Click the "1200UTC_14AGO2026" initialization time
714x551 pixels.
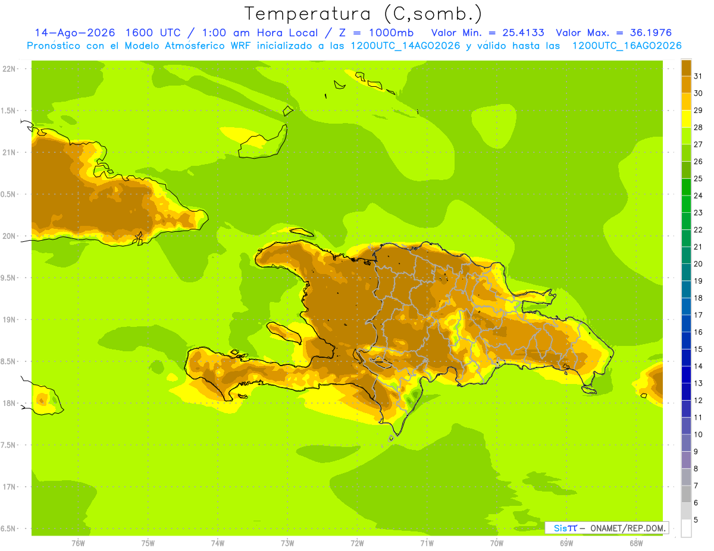coord(406,46)
